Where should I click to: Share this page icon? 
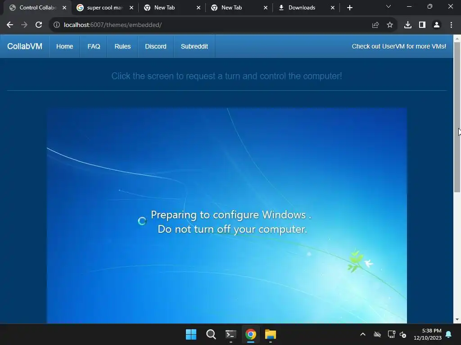pyautogui.click(x=375, y=25)
